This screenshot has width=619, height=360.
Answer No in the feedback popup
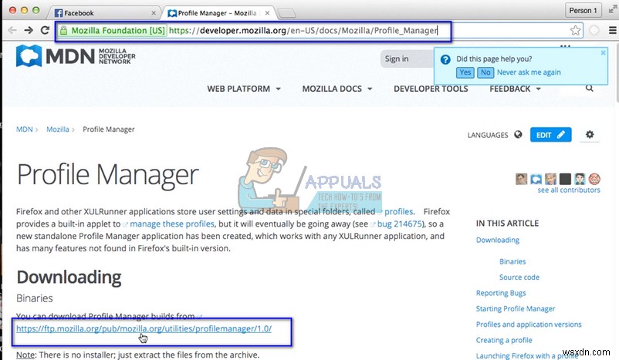click(x=485, y=72)
